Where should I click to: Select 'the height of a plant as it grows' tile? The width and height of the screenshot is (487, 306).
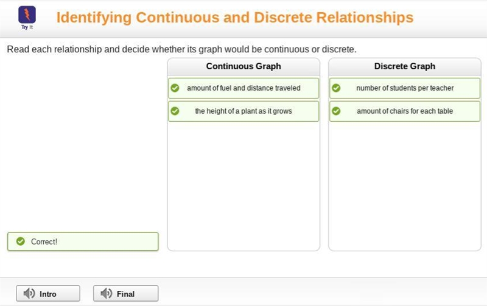click(243, 111)
